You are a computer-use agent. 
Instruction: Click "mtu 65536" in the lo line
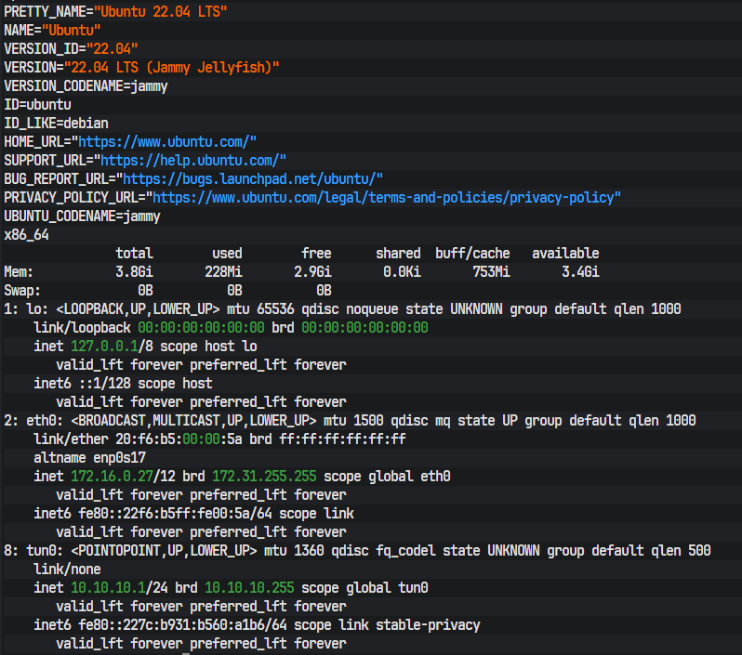click(260, 309)
